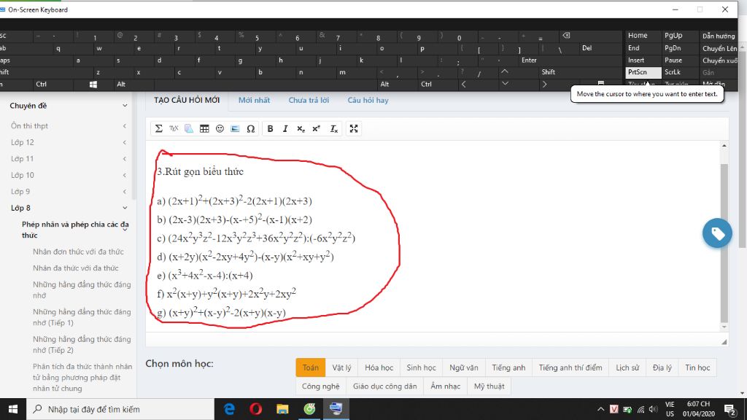The image size is (747, 420).
Task: Insert a math formula with the Sigma icon
Action: coord(158,128)
